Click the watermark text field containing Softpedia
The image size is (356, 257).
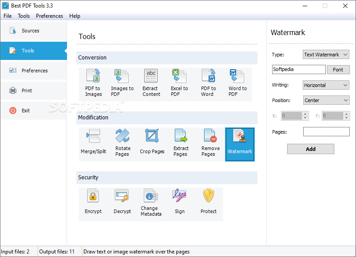point(299,70)
